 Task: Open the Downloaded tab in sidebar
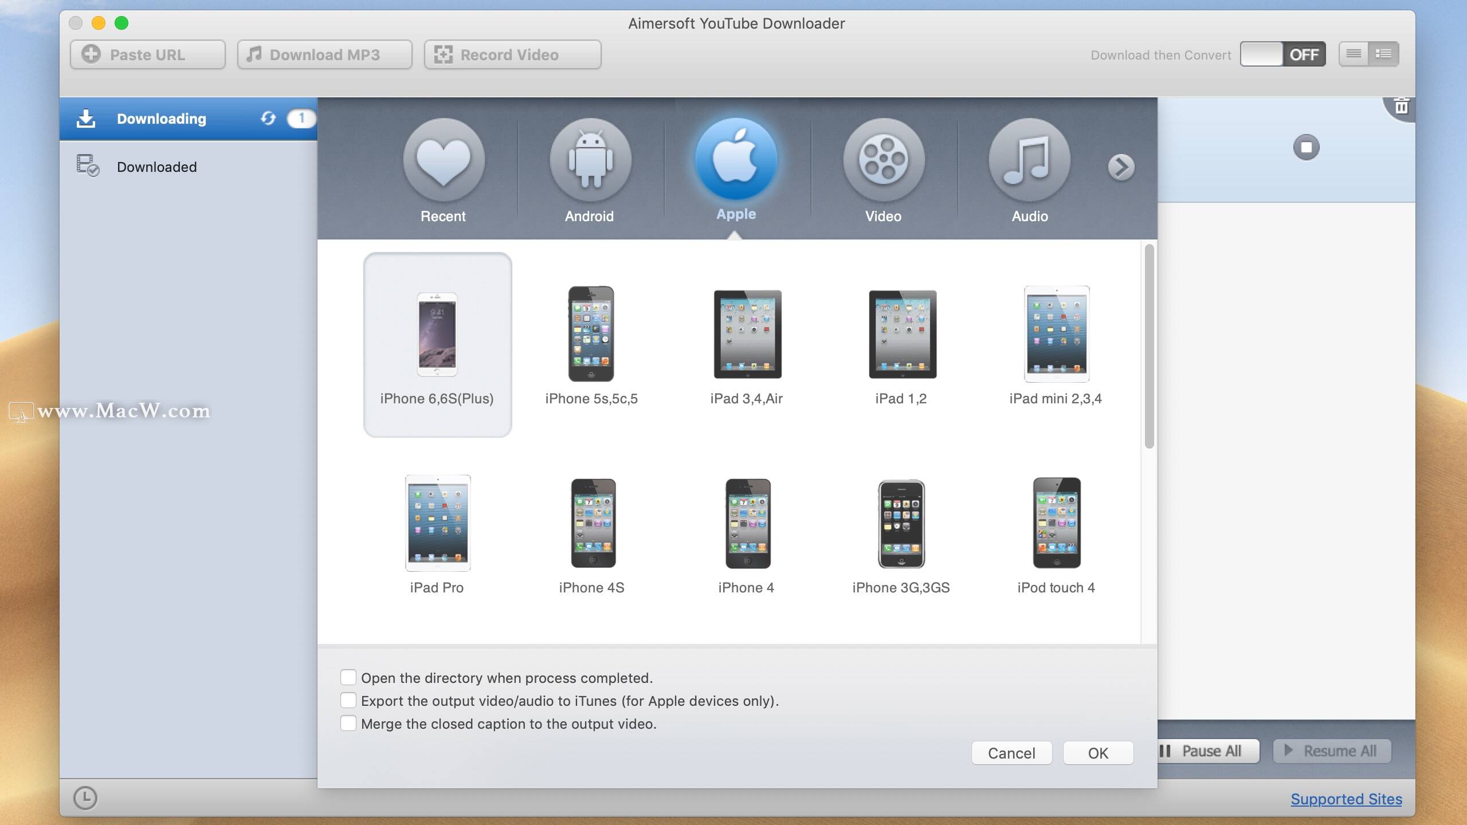click(x=189, y=167)
